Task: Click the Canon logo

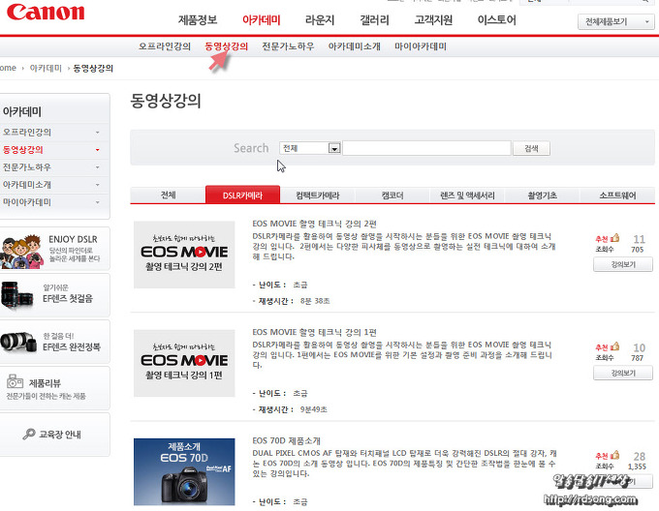Action: pyautogui.click(x=46, y=14)
